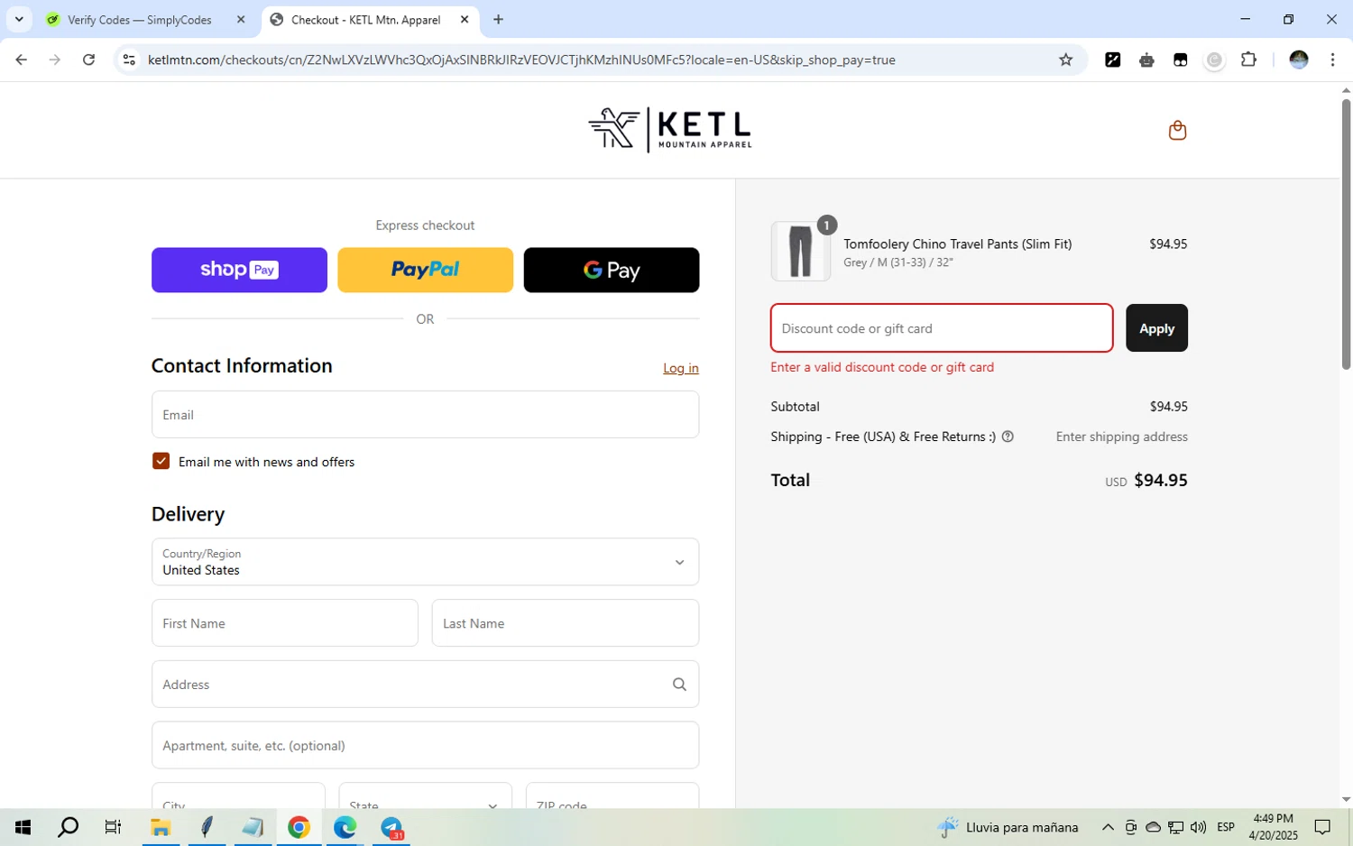
Task: Click the chino pants product thumbnail
Action: tap(800, 252)
